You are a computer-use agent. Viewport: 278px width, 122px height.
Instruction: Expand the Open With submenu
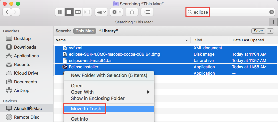point(109,92)
